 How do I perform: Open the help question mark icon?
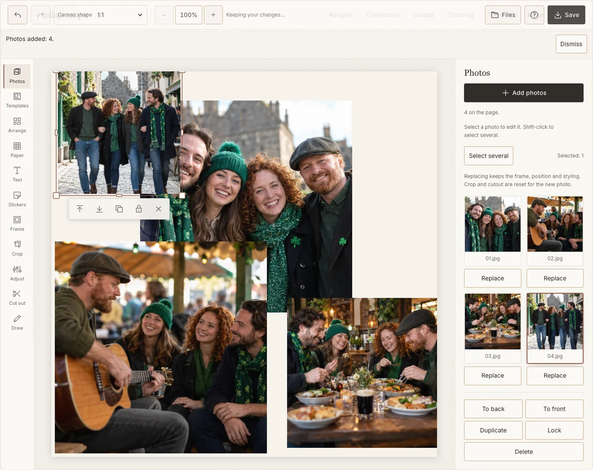(534, 15)
